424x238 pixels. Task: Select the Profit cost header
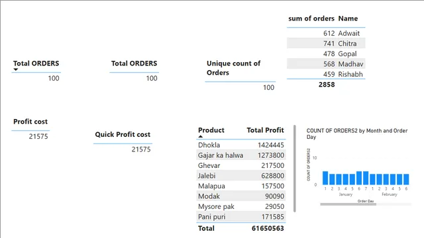30,122
